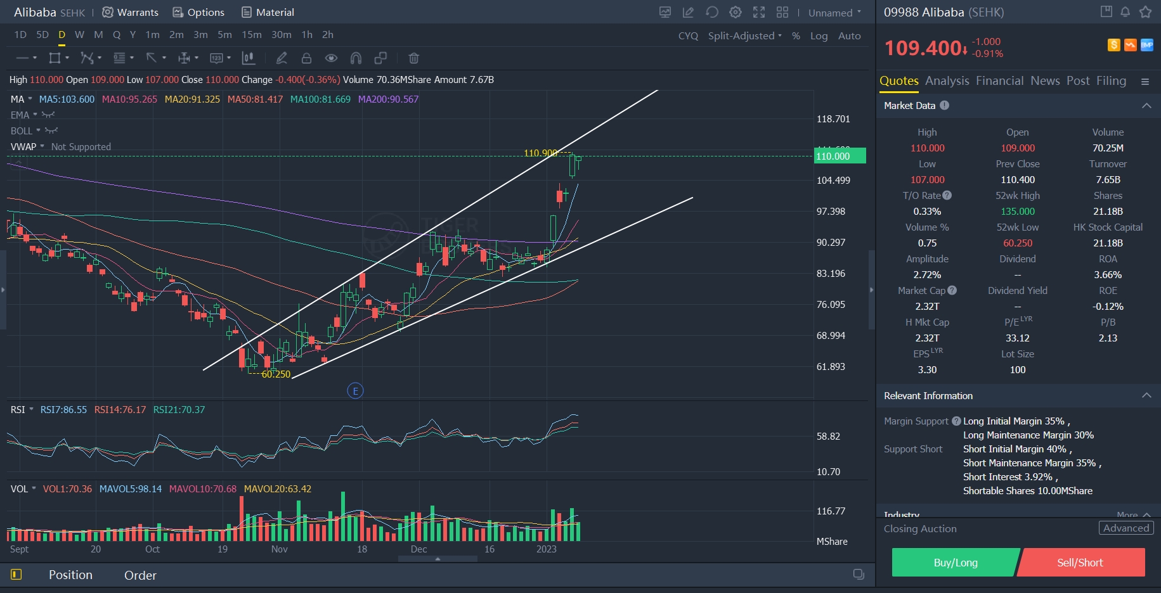Toggle drawing visibility eye icon
The width and height of the screenshot is (1161, 593).
coord(331,58)
